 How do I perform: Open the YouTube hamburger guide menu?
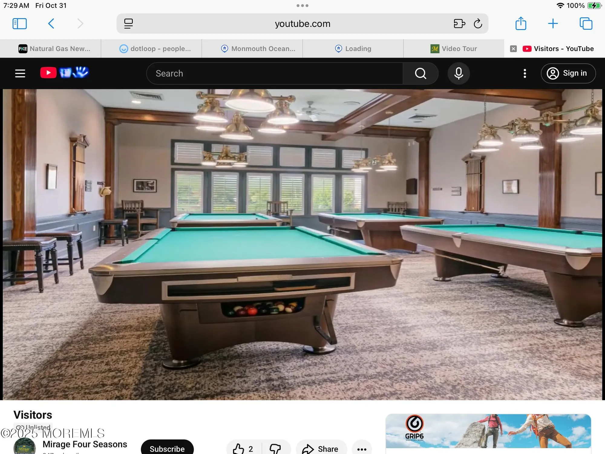[20, 73]
